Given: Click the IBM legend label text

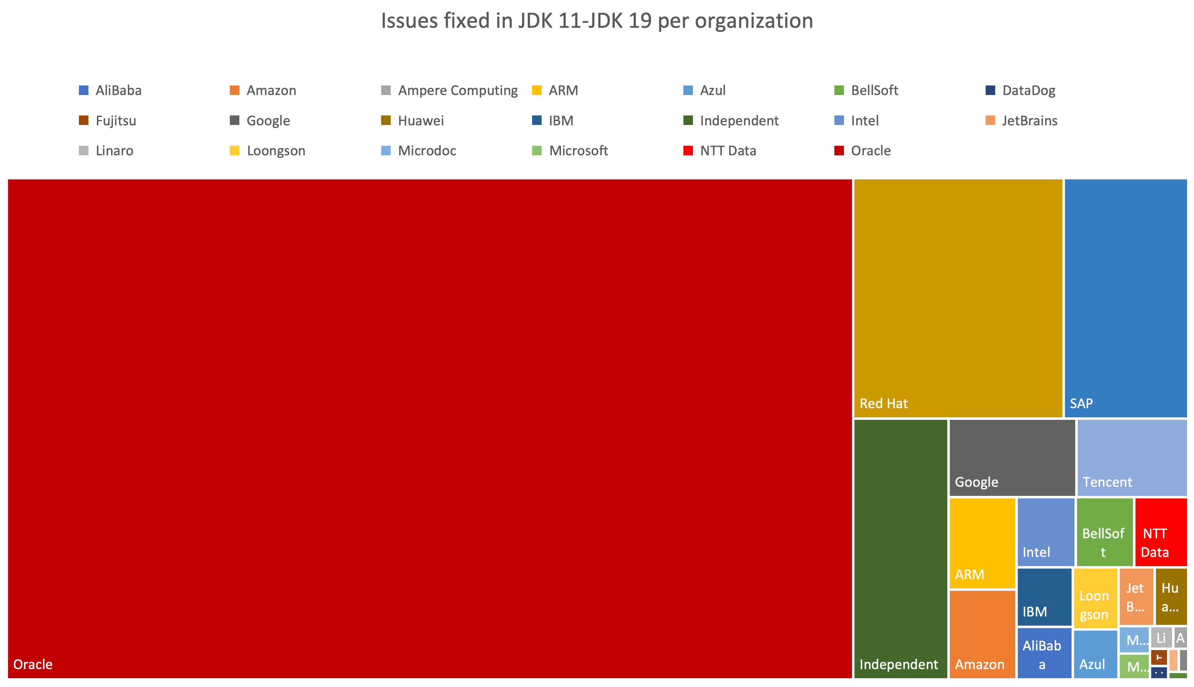Looking at the screenshot, I should pyautogui.click(x=561, y=121).
